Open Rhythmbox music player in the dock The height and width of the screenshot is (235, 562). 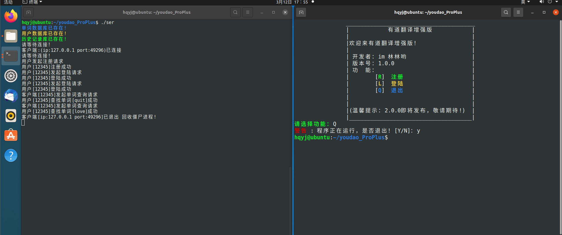(11, 116)
